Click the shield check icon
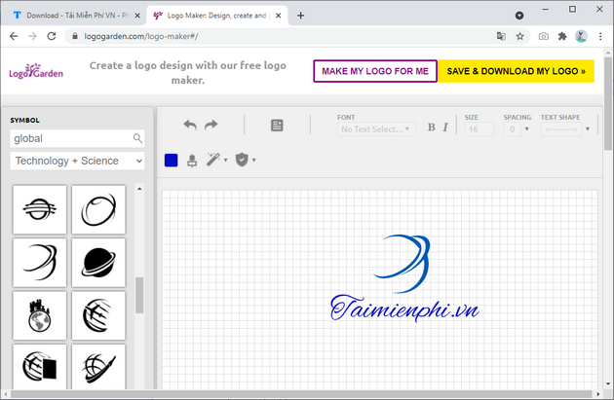 [x=242, y=160]
